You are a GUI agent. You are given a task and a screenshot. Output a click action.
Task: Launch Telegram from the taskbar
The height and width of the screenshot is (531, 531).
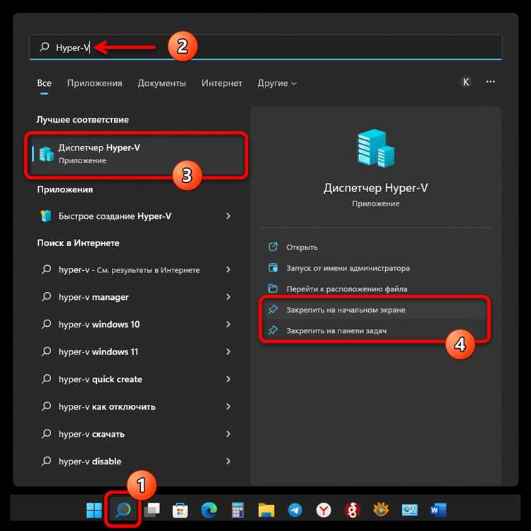point(295,510)
